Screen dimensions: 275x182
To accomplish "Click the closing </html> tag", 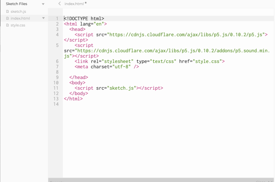I will [73, 99].
